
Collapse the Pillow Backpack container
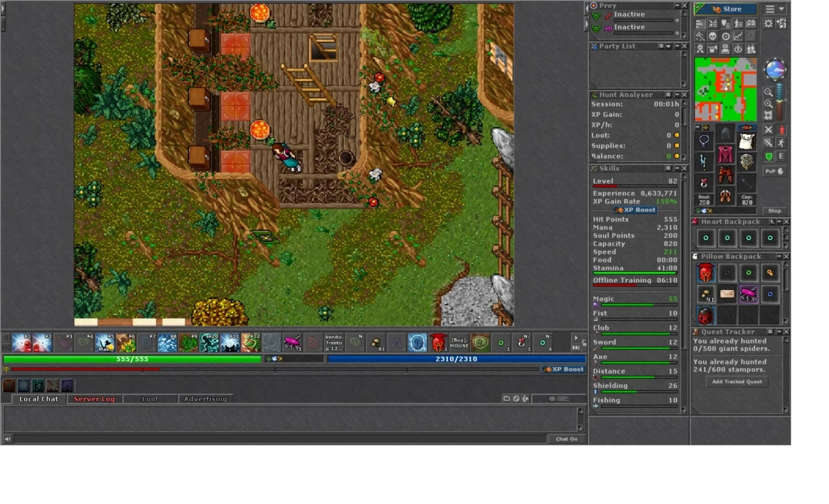779,256
